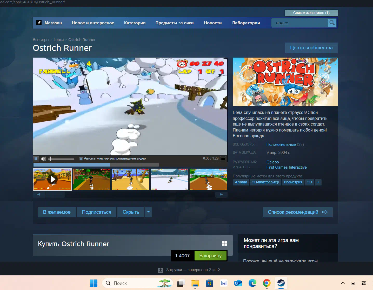This screenshot has width=373, height=290.
Task: Click the 3D-платформер tag
Action: [265, 182]
